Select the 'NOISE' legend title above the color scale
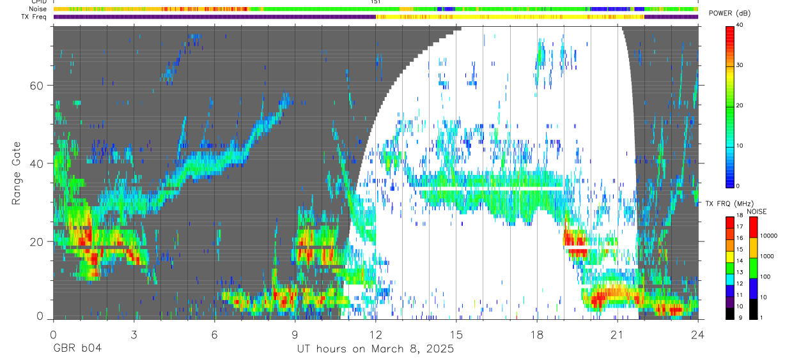 tap(758, 211)
